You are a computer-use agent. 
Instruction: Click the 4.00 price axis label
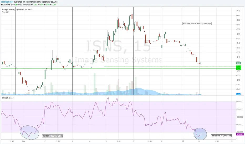(x=239, y=15)
